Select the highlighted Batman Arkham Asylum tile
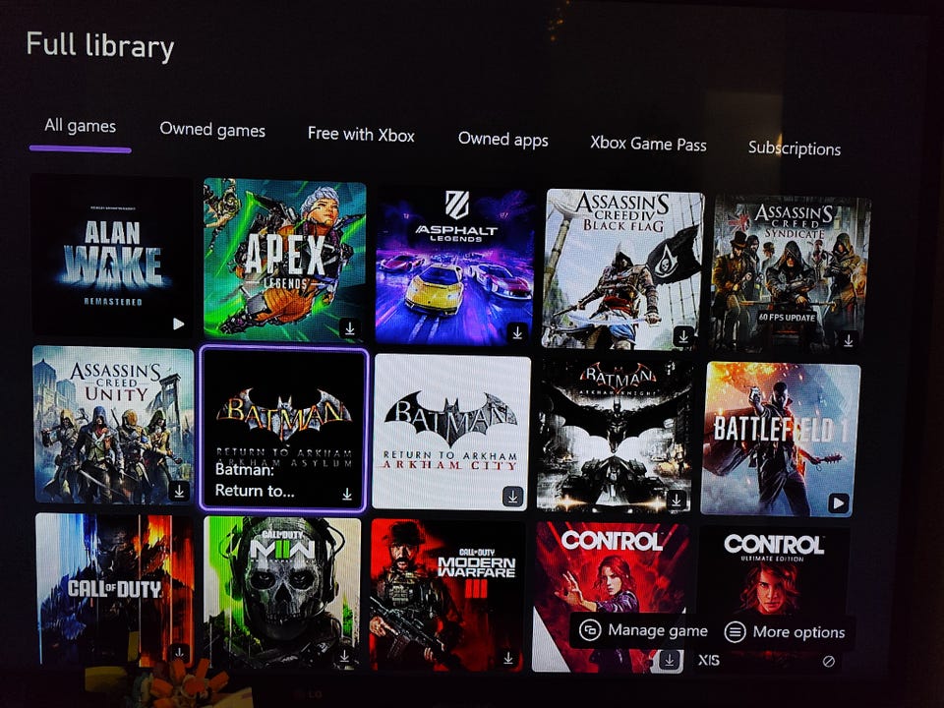 (x=283, y=429)
